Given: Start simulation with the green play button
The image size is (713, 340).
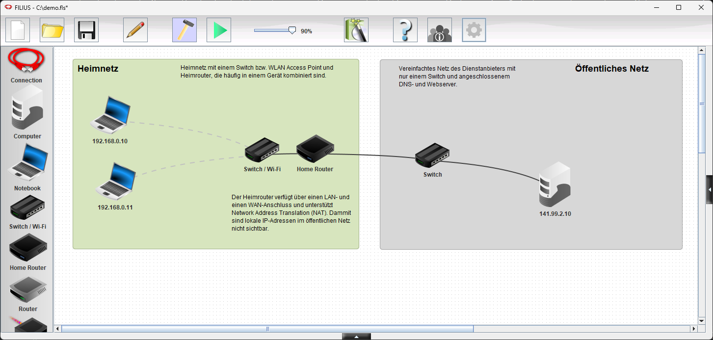Looking at the screenshot, I should 219,30.
